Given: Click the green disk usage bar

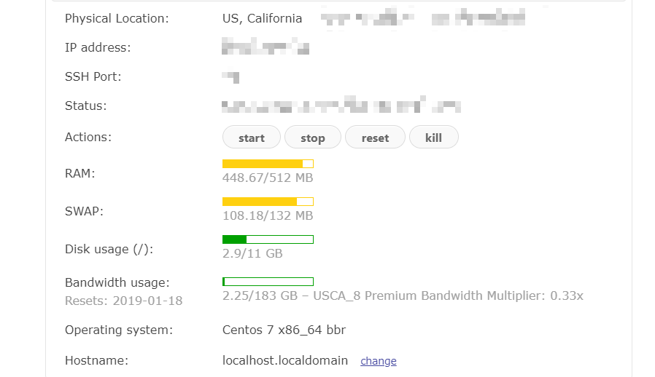Looking at the screenshot, I should [268, 239].
